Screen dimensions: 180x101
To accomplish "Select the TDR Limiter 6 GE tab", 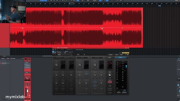I will click(79, 50).
